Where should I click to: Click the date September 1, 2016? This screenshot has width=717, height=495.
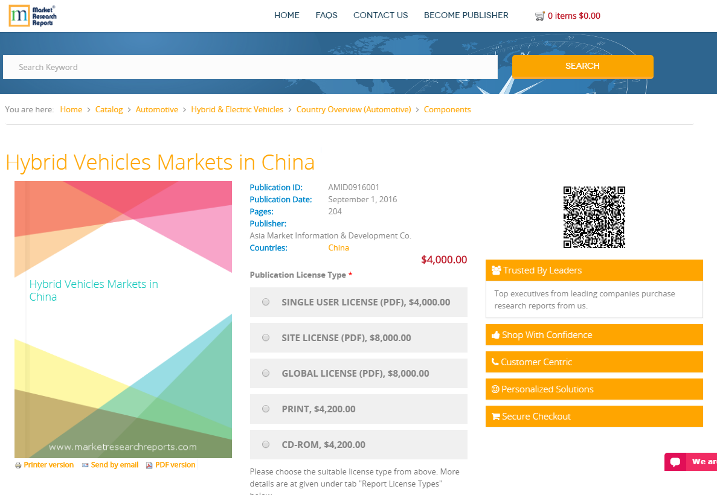click(x=362, y=199)
